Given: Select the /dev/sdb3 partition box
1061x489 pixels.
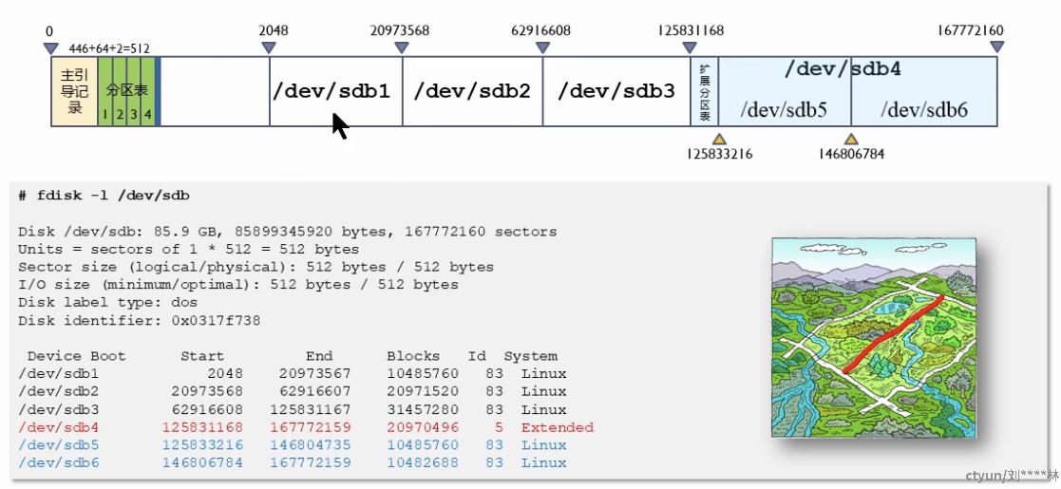Looking at the screenshot, I should [x=616, y=91].
